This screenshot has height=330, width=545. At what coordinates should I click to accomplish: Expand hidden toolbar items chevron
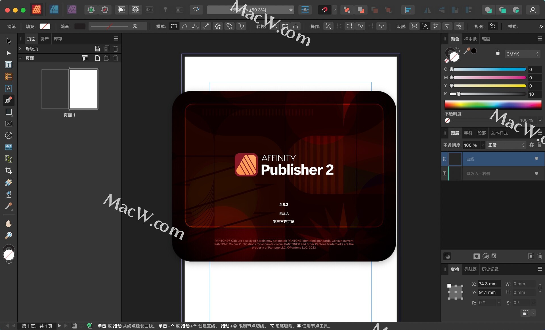541,26
